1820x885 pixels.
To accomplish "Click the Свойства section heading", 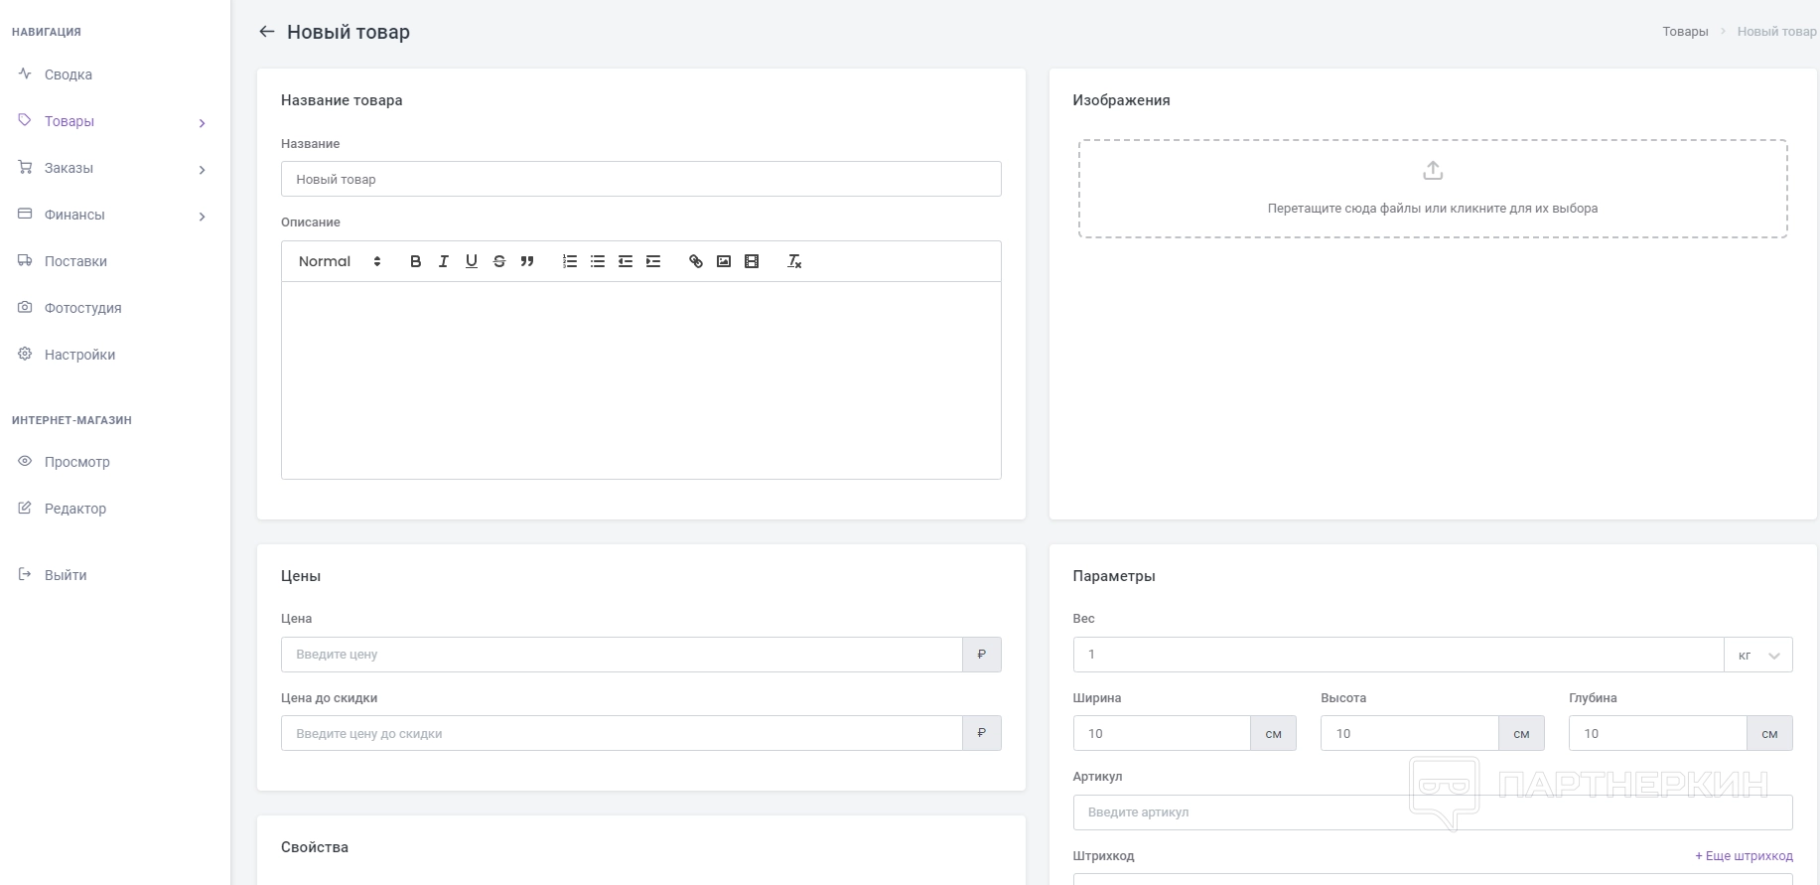I will click(x=315, y=847).
